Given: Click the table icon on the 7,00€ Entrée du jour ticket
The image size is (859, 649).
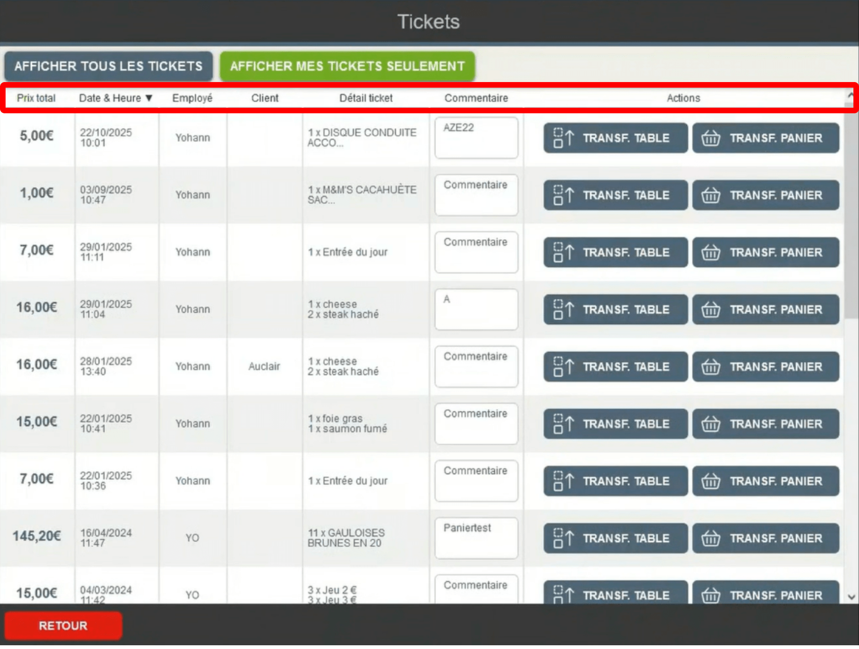Looking at the screenshot, I should (563, 252).
